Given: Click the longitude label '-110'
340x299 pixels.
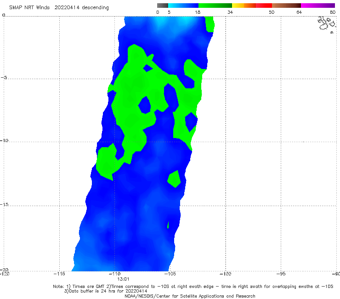Looking at the screenshot, I should click(x=115, y=274).
